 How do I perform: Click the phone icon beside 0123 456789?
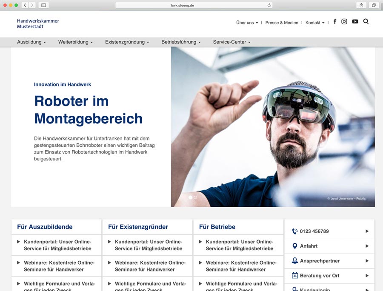[x=294, y=231]
